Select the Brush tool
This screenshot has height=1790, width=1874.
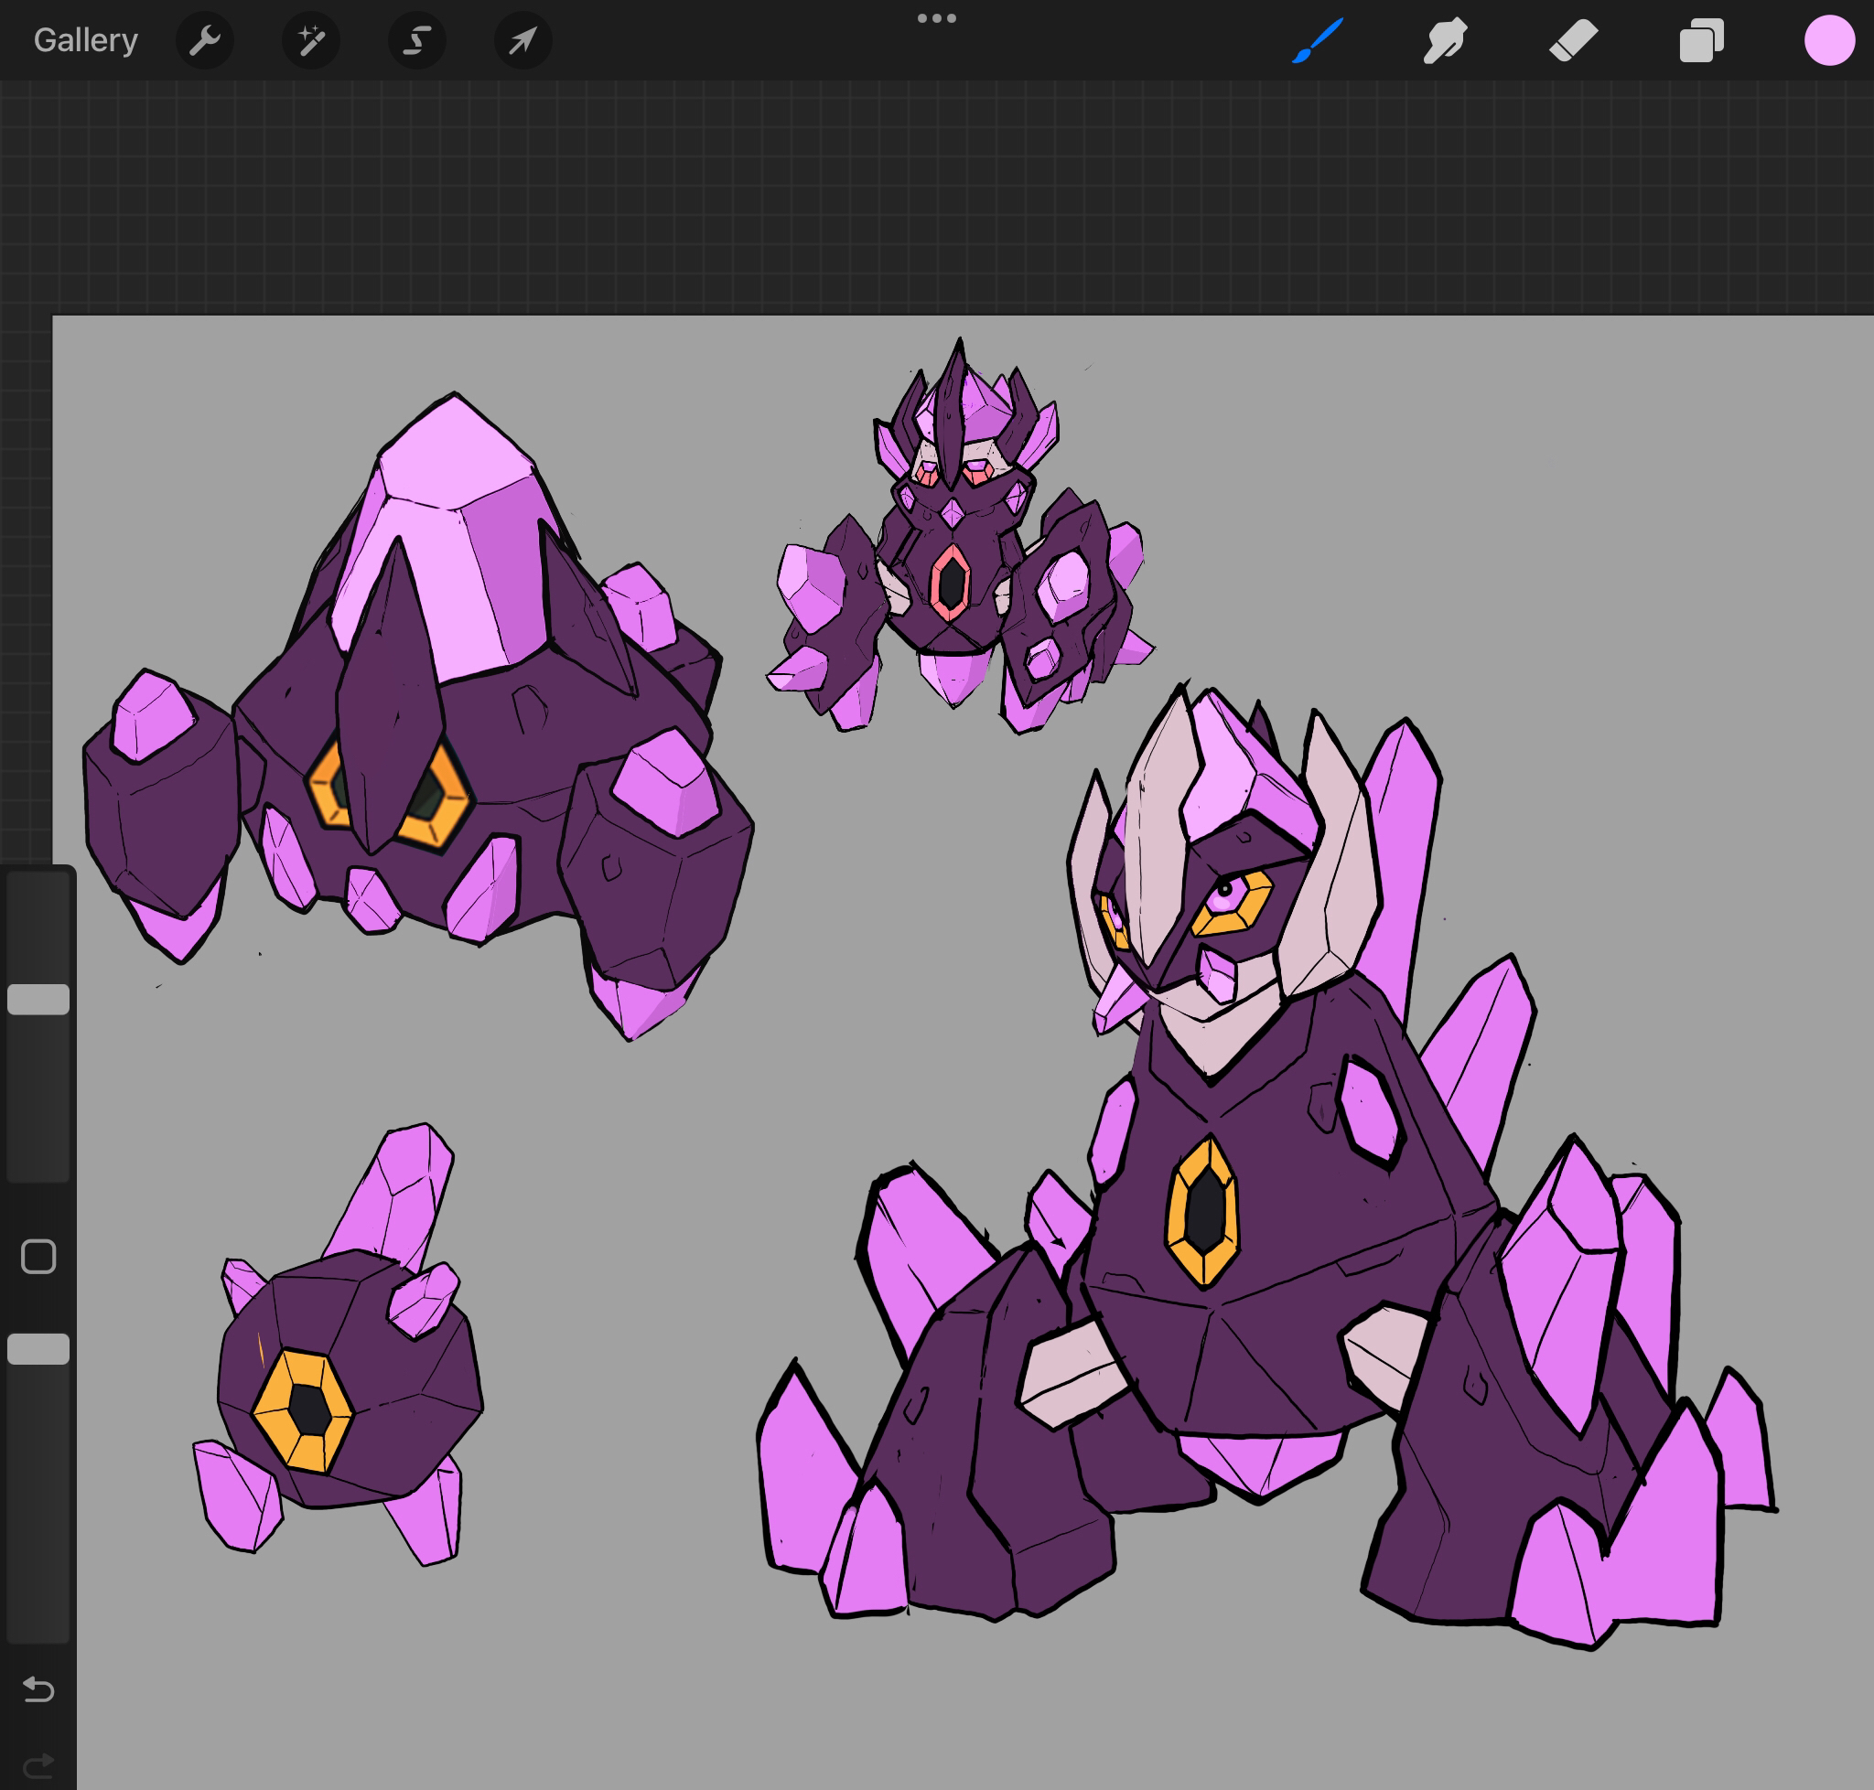click(1318, 41)
